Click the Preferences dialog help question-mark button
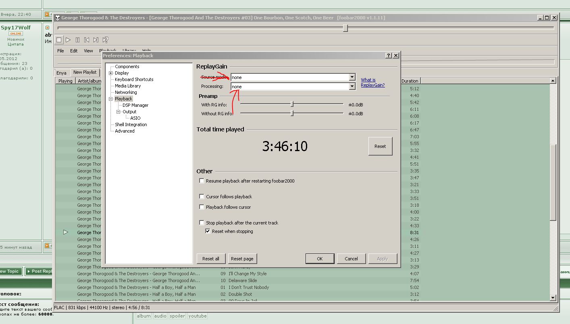 (x=389, y=56)
